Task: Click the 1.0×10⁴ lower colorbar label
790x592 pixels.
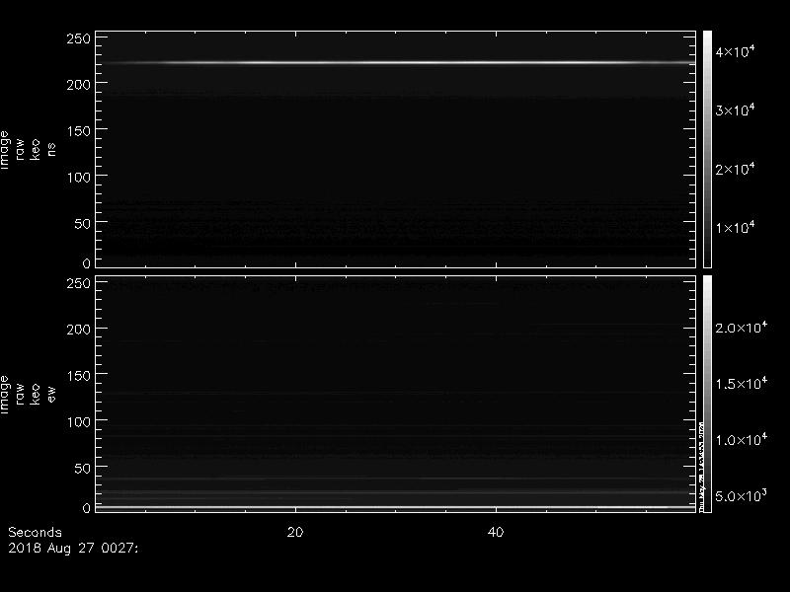Action: [x=742, y=439]
